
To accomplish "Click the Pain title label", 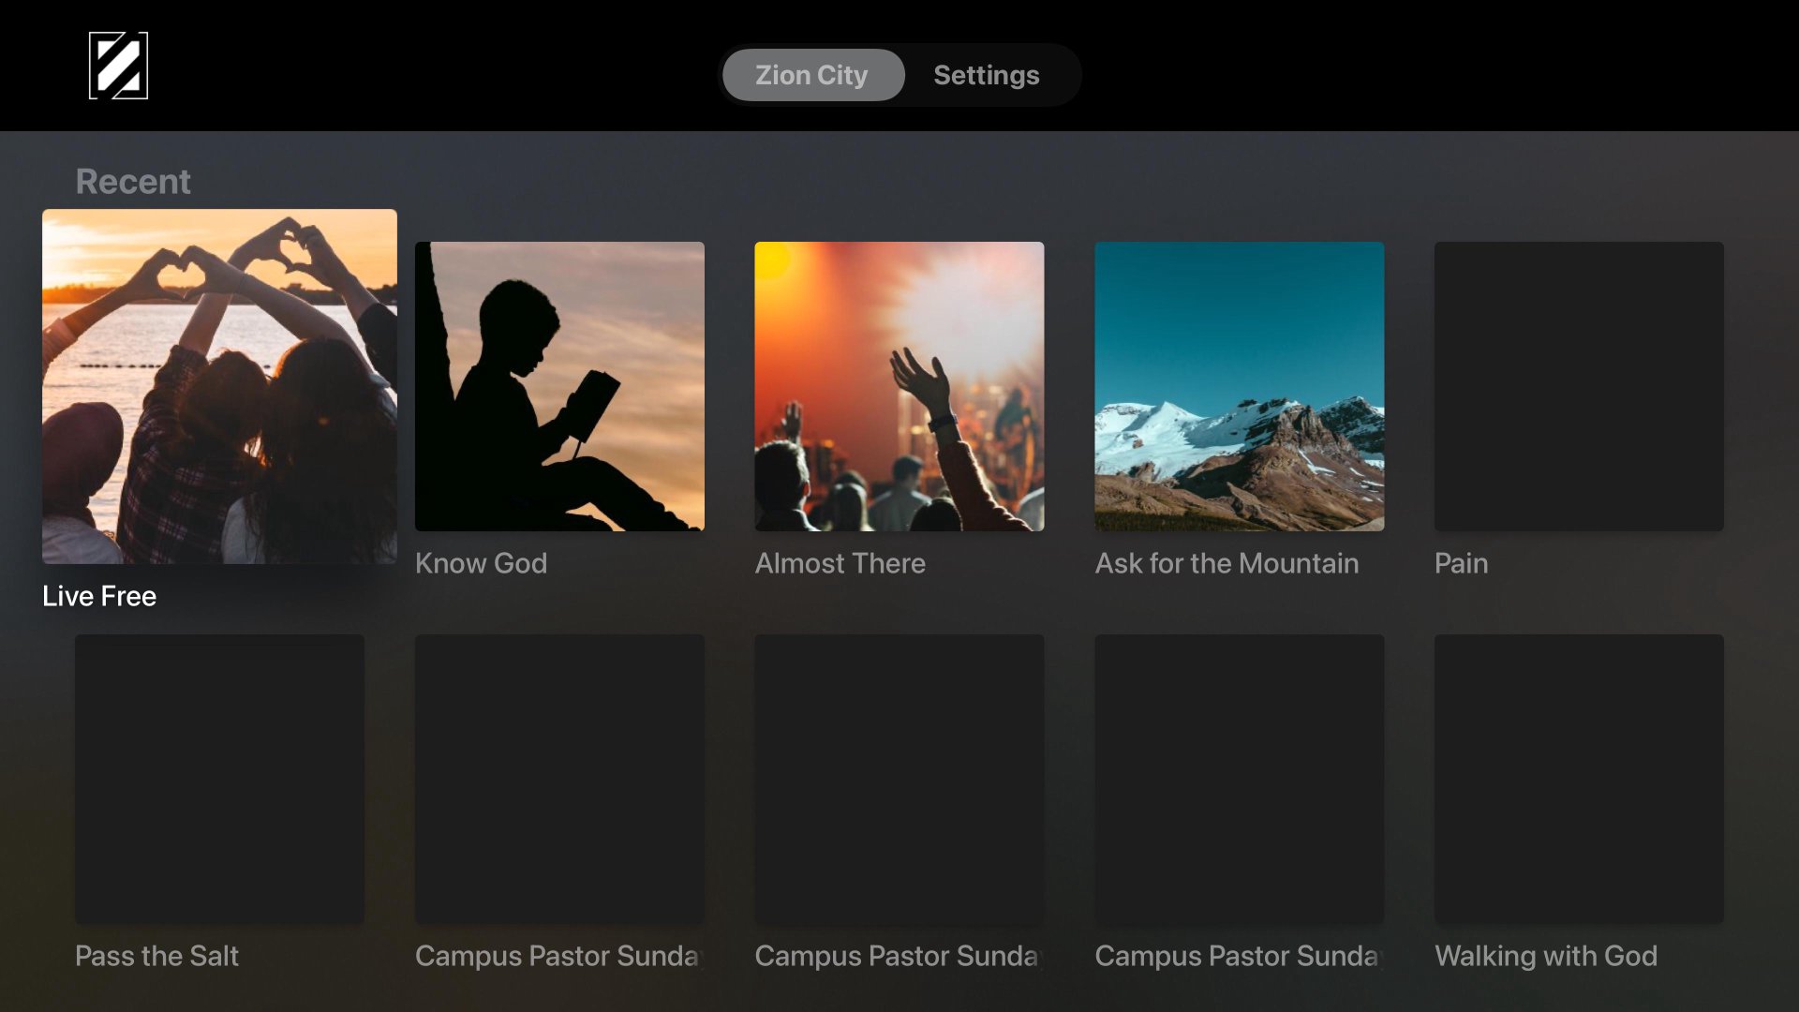I will coord(1461,563).
